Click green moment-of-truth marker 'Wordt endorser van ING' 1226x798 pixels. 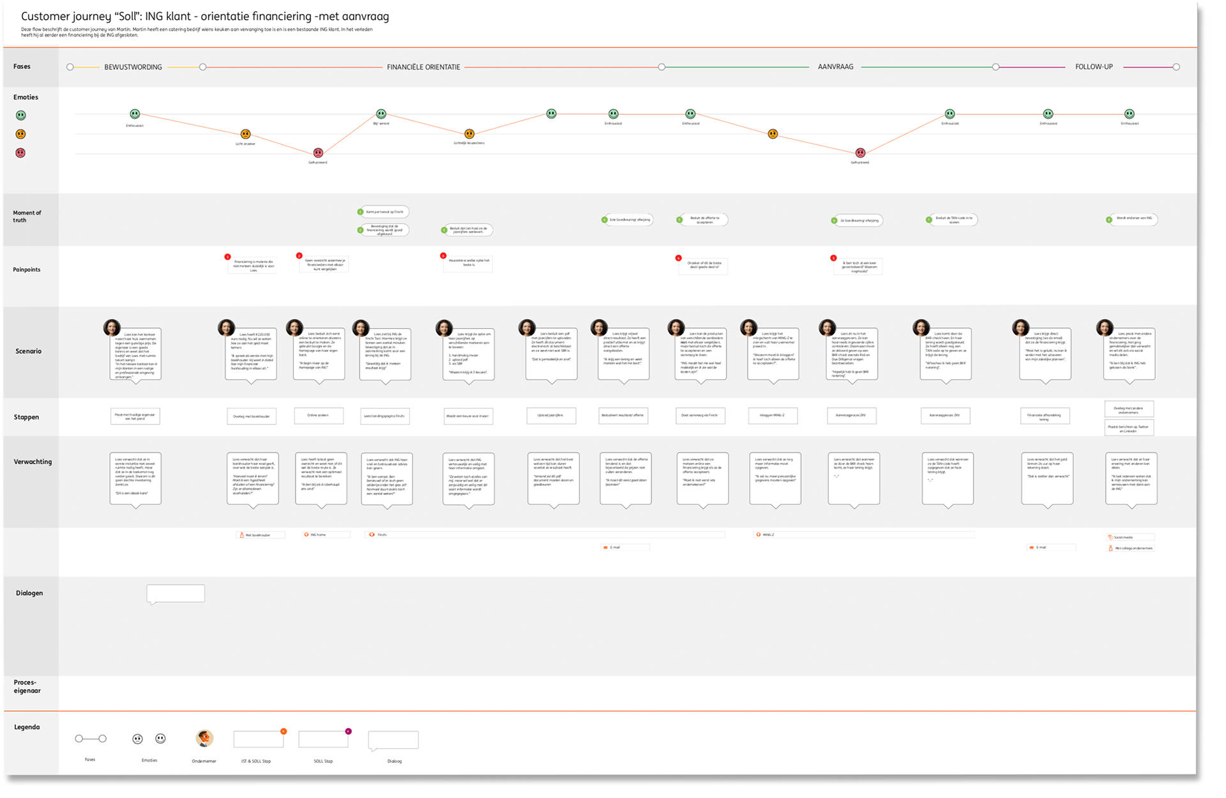coord(1109,220)
